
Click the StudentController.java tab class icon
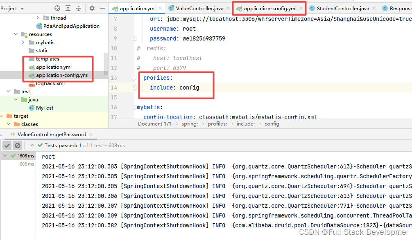pyautogui.click(x=312, y=9)
